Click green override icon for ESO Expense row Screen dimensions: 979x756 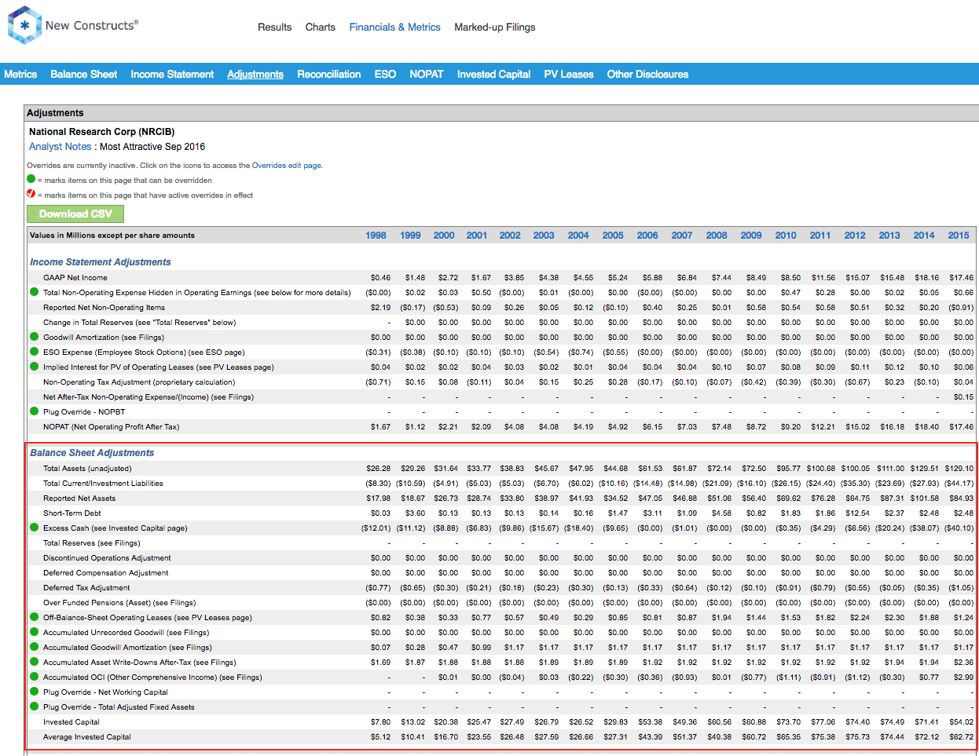[34, 352]
